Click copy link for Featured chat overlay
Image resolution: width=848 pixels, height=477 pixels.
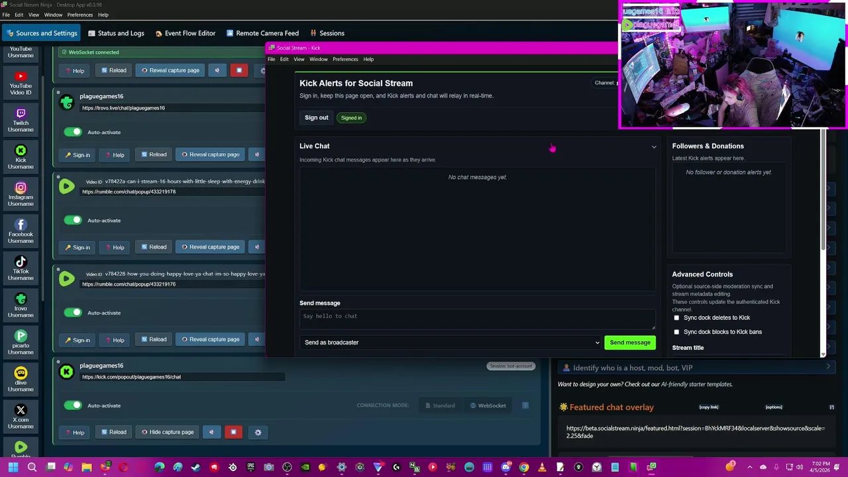point(709,407)
